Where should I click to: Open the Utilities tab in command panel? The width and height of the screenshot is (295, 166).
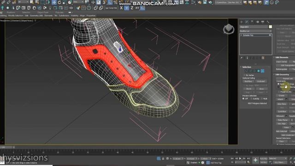tap(268, 22)
